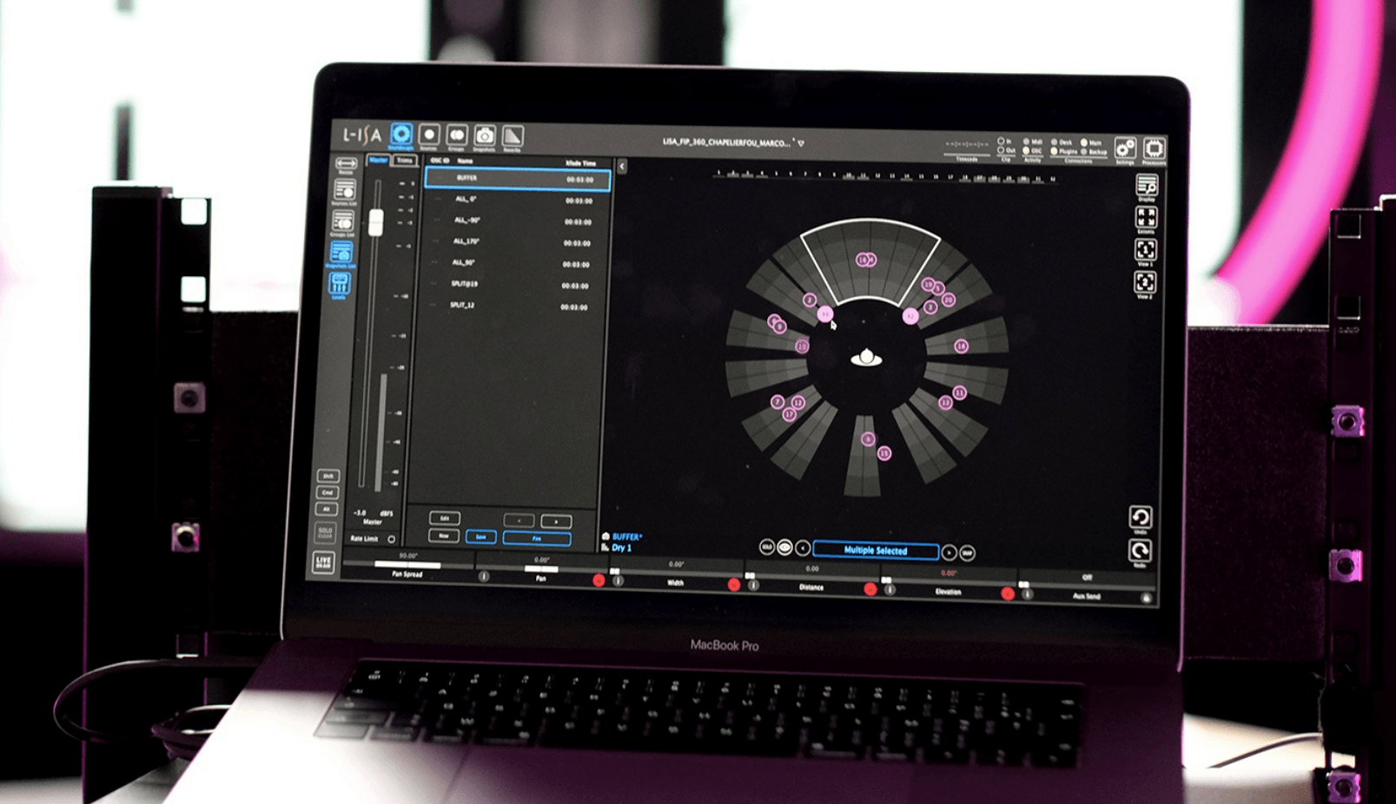The image size is (1396, 804).
Task: Select the SPLIT@19 snapshot row
Action: click(513, 284)
